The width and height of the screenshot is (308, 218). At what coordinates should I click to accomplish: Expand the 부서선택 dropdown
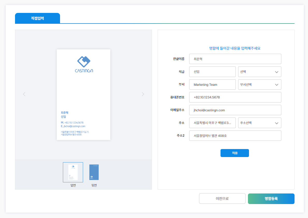coord(259,84)
